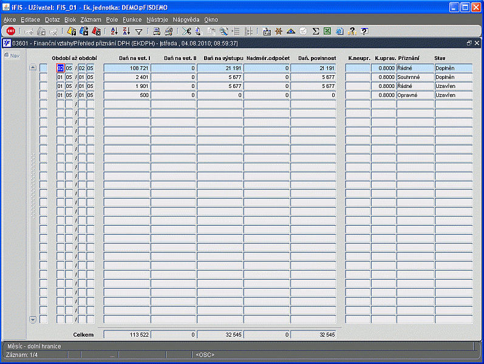Export to Excel via the green icon
The image size is (484, 364).
(327, 31)
